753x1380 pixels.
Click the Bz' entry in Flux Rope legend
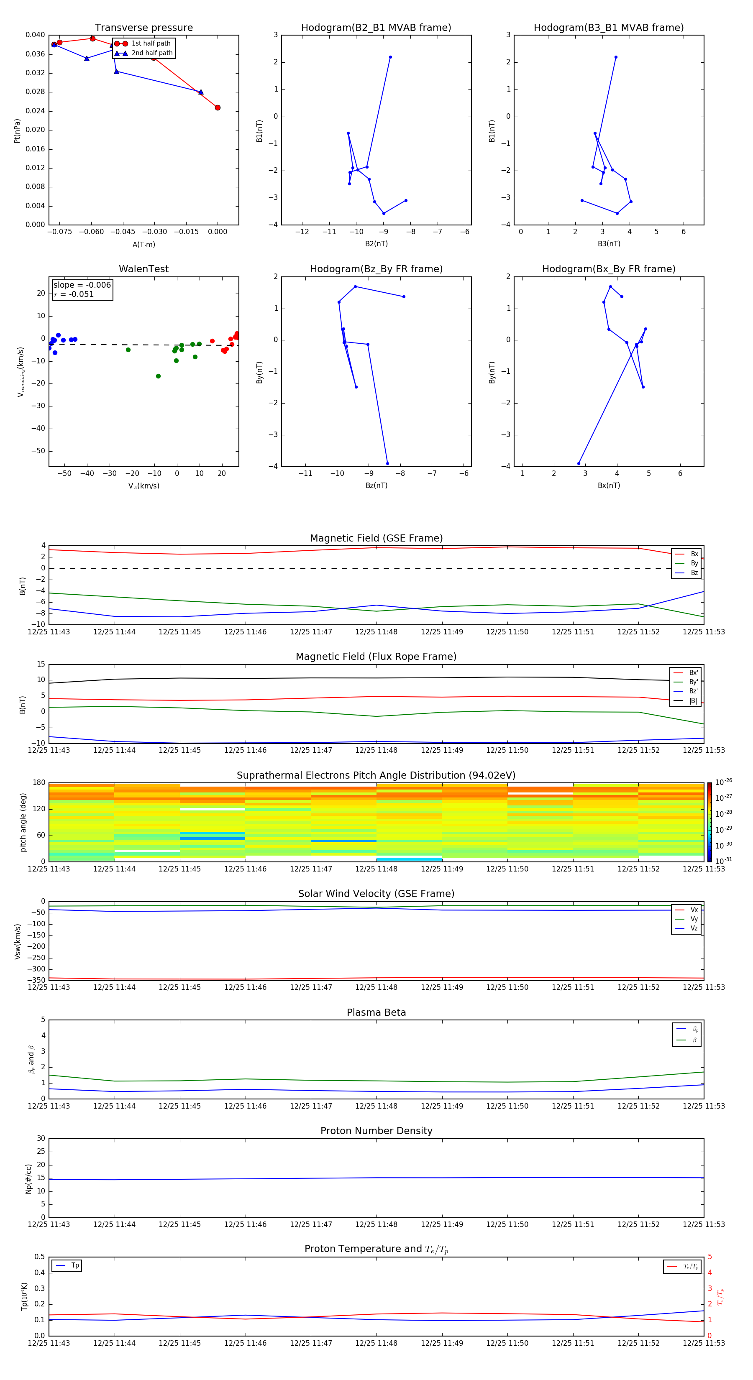point(686,691)
